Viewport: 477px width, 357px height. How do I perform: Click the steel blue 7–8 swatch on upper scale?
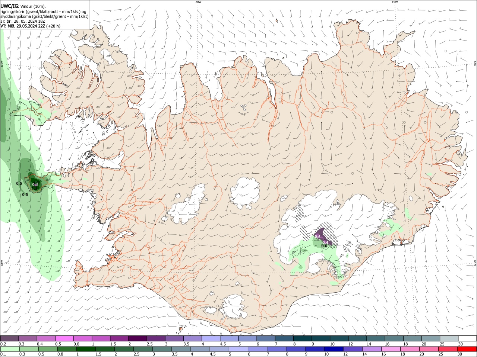pos(284,338)
